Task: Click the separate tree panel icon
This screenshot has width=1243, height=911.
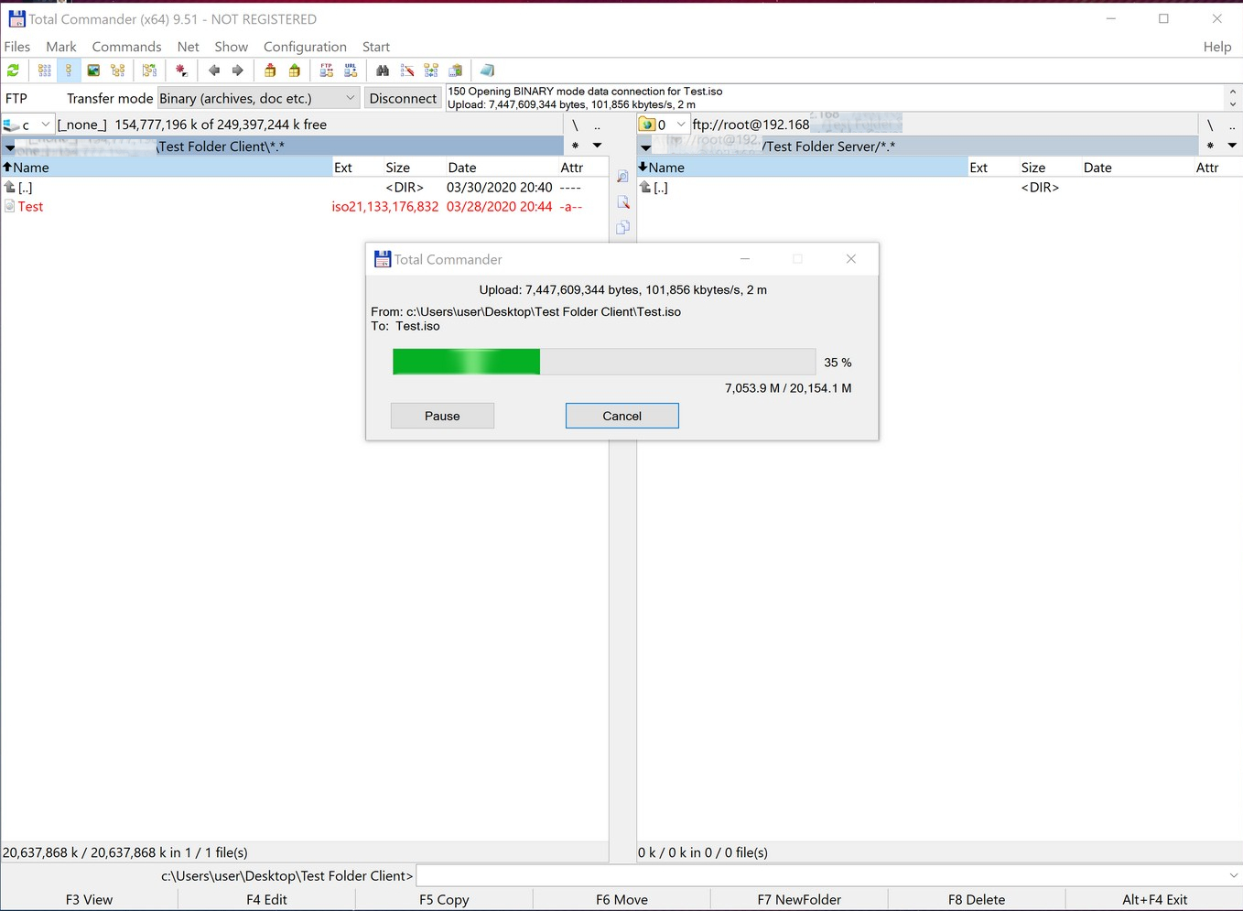Action: pyautogui.click(x=149, y=70)
